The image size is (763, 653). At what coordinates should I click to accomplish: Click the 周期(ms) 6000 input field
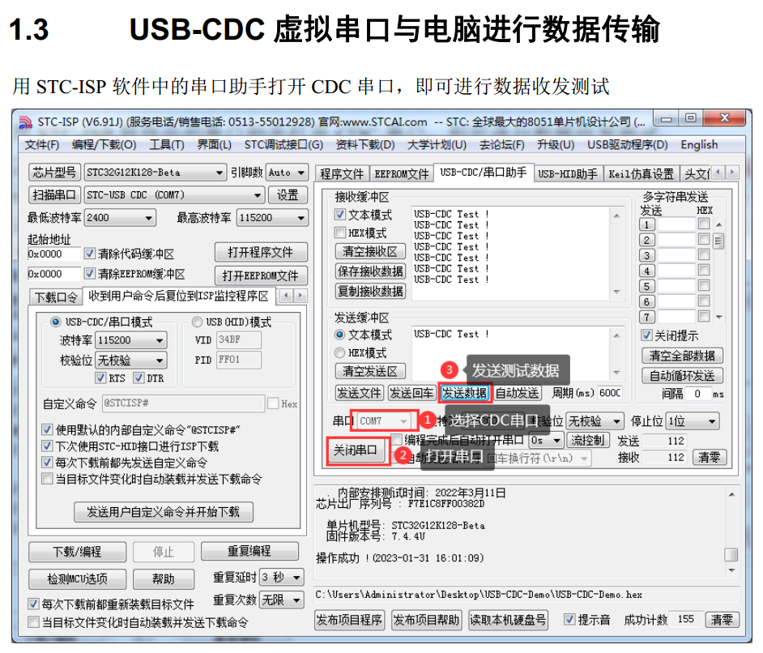tap(610, 393)
